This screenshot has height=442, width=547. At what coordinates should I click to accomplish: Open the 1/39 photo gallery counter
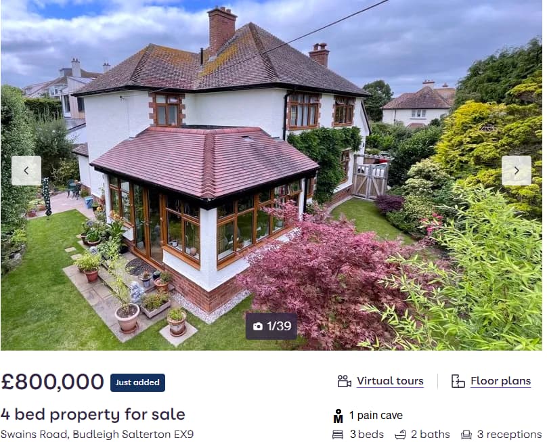tap(271, 326)
